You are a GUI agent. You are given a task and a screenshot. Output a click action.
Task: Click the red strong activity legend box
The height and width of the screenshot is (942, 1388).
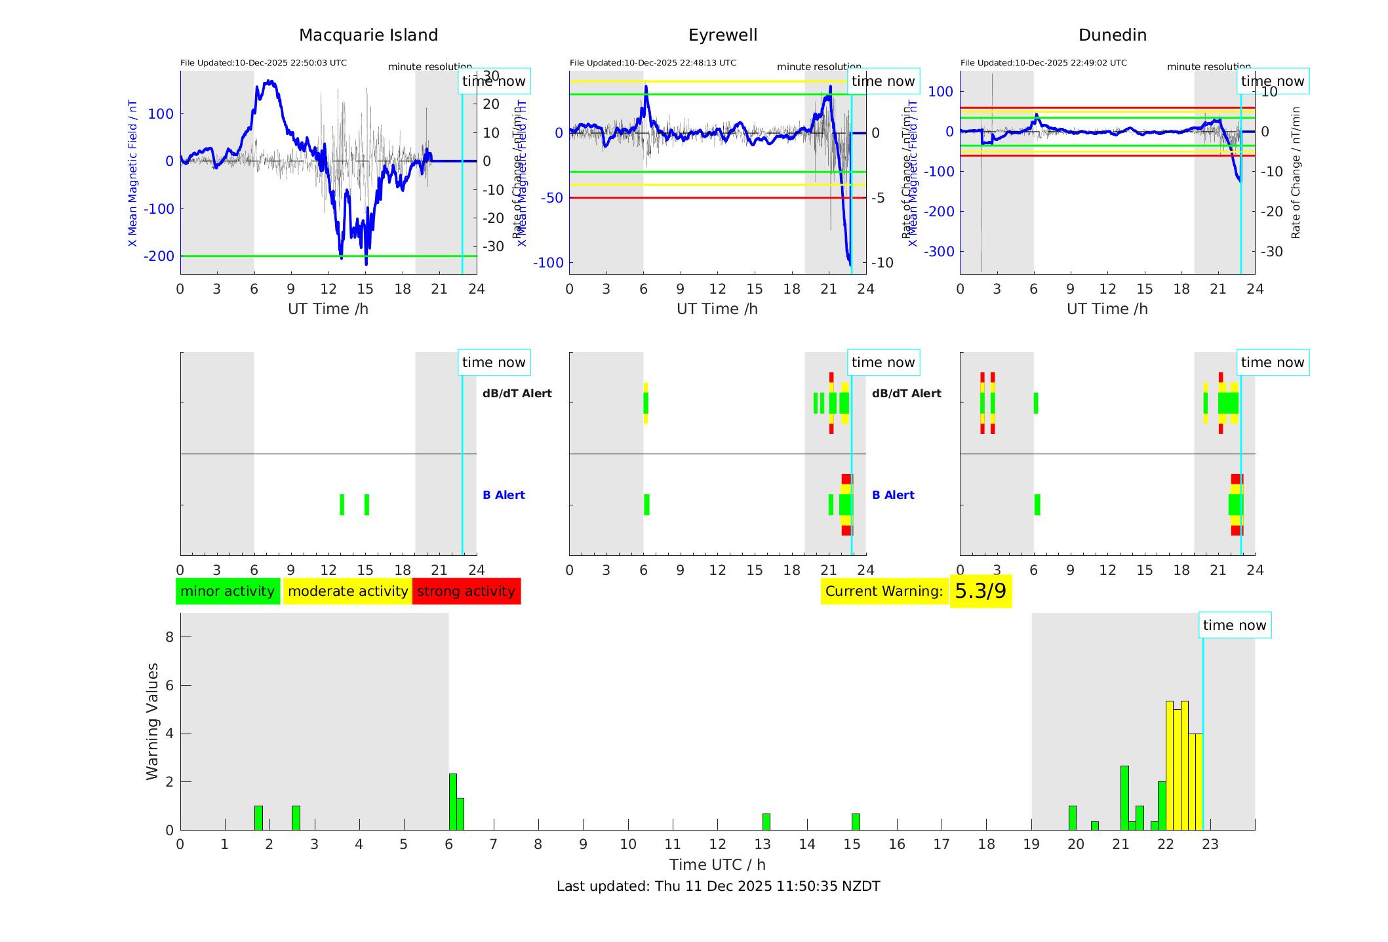[466, 591]
